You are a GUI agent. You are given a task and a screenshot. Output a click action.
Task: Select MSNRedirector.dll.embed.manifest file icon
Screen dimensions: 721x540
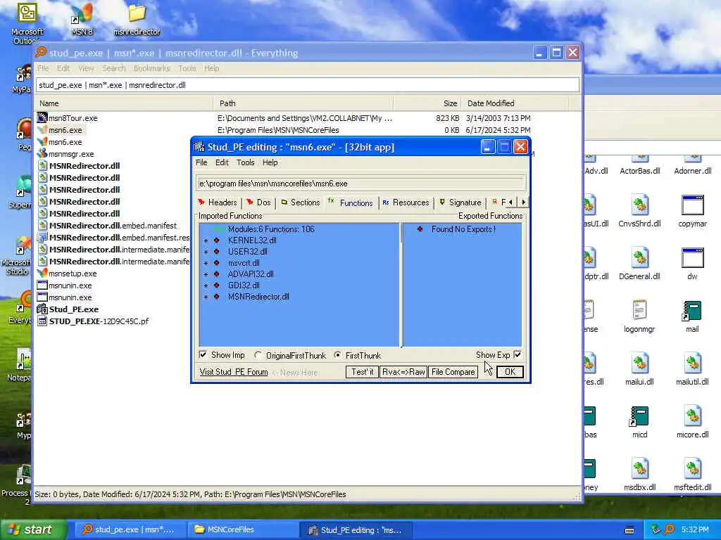pyautogui.click(x=42, y=226)
